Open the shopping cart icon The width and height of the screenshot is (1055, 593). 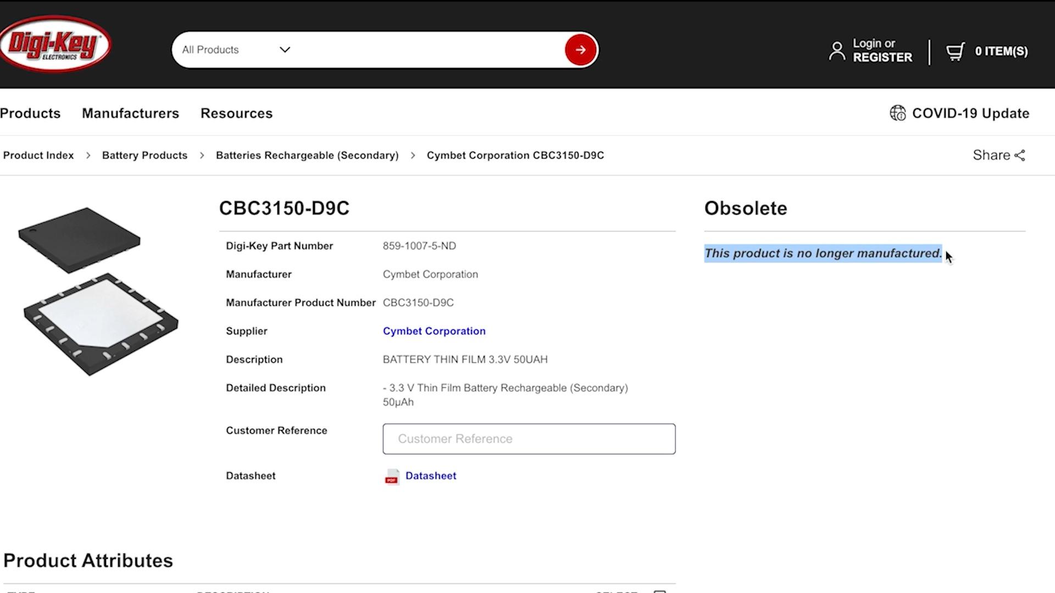pyautogui.click(x=955, y=52)
